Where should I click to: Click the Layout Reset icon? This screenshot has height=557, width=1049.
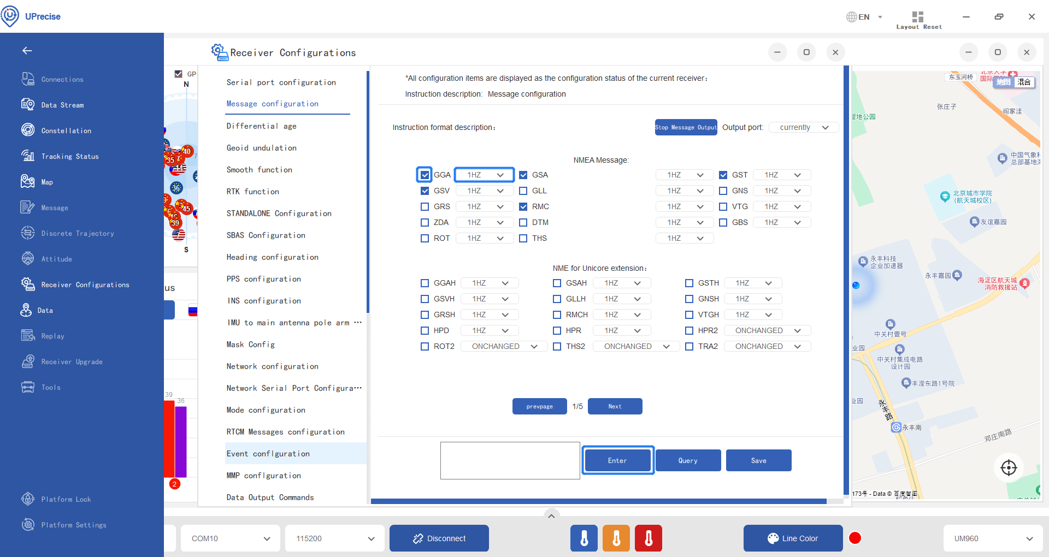click(918, 17)
